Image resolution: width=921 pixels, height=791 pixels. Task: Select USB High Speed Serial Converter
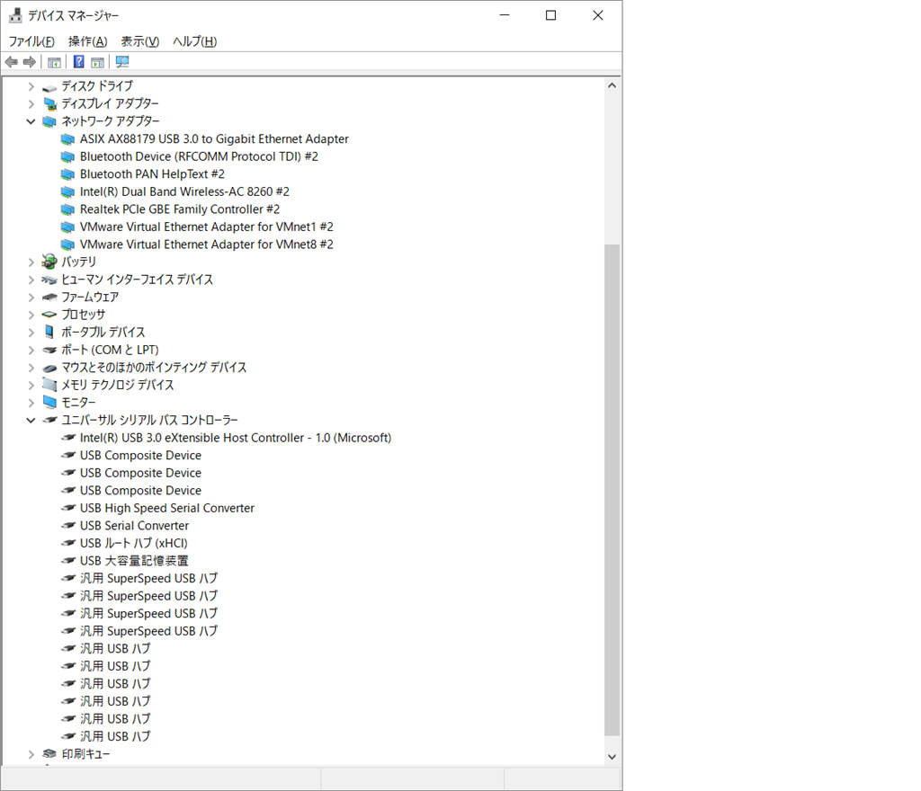[167, 508]
